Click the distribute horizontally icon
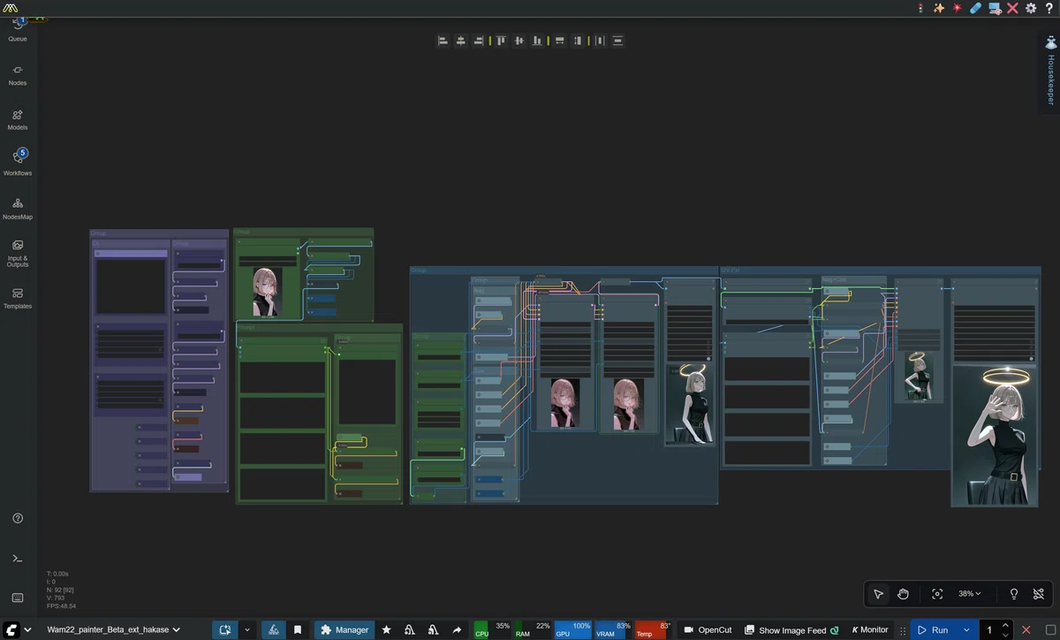Viewport: 1060px width, 640px height. 600,41
